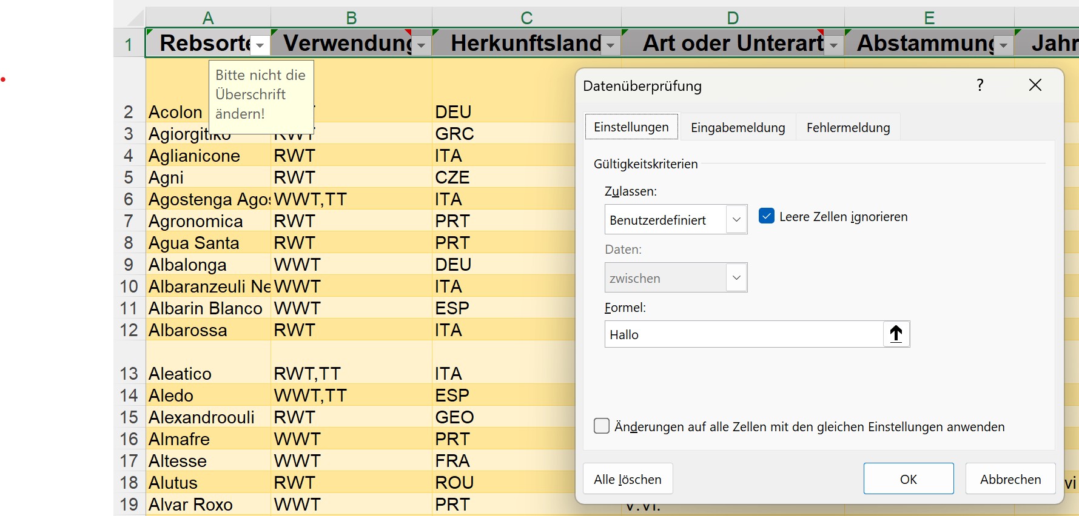1079x516 pixels.
Task: Click the dialog help question mark
Action: (980, 85)
